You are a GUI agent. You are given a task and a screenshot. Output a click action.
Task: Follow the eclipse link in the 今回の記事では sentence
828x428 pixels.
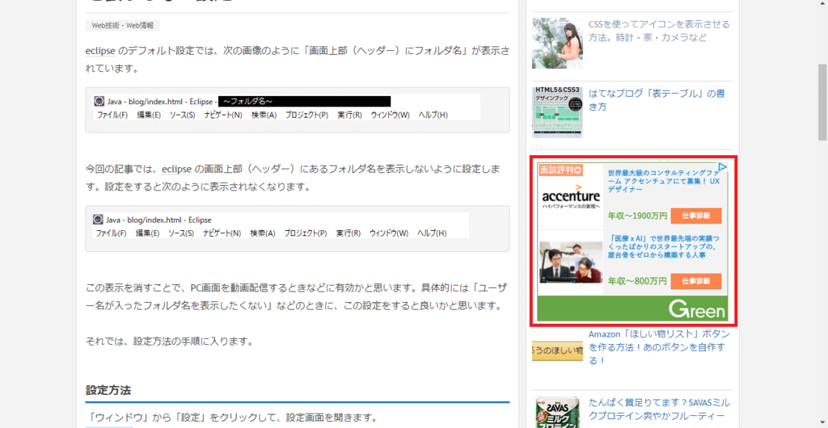tap(177, 170)
